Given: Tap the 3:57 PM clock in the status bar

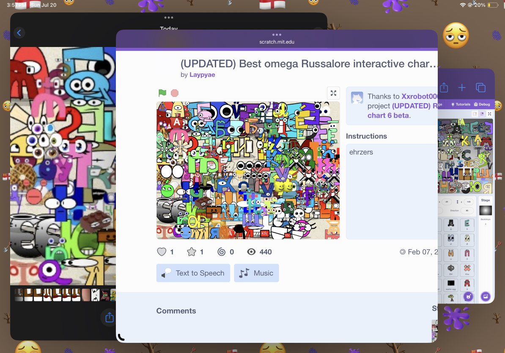Looking at the screenshot, I should [x=16, y=5].
